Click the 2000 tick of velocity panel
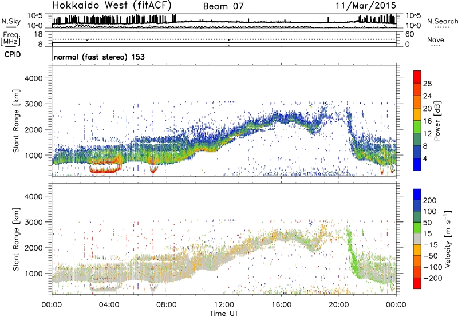 click(x=33, y=248)
